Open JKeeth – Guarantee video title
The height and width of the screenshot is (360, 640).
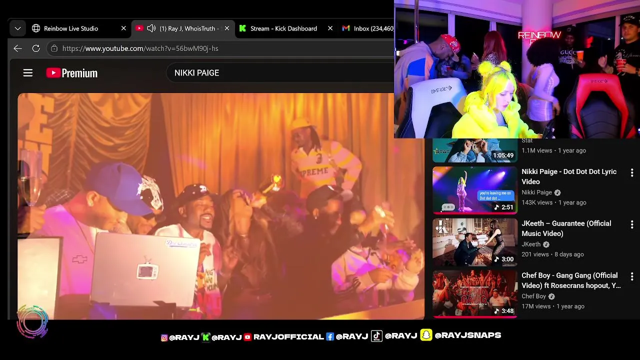tap(566, 228)
